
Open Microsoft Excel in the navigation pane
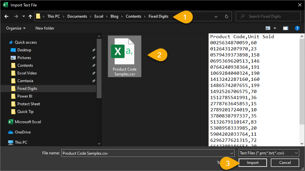tap(28, 122)
